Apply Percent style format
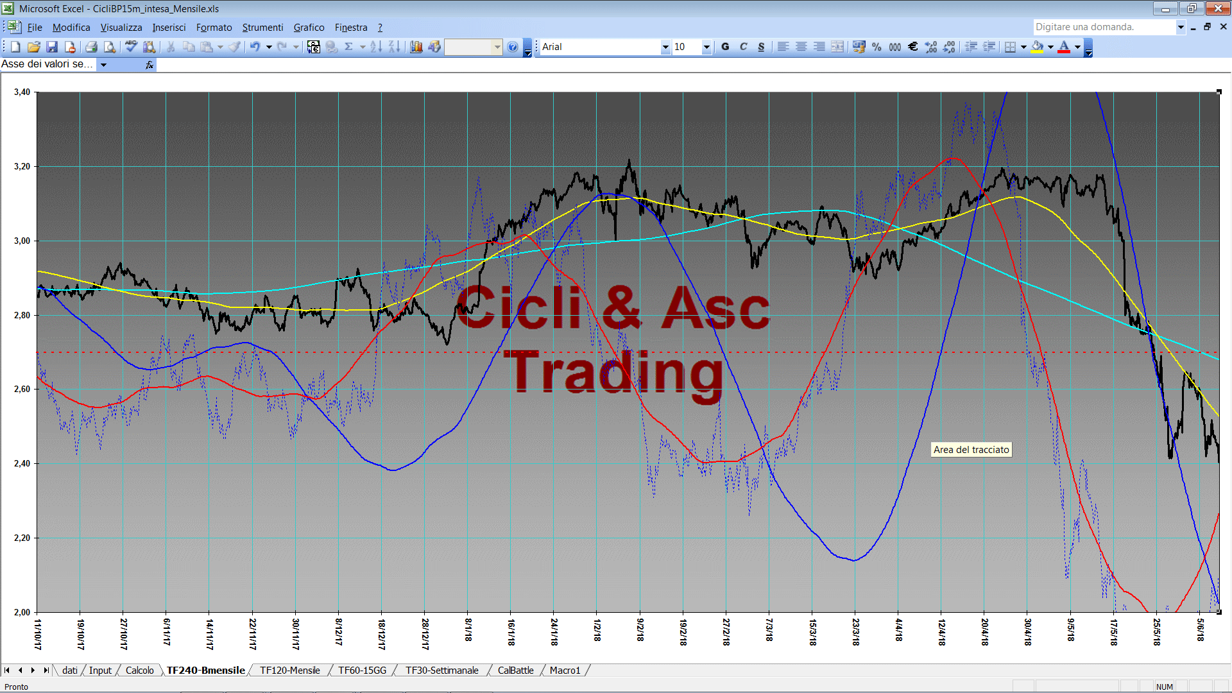The height and width of the screenshot is (693, 1232). click(x=877, y=47)
